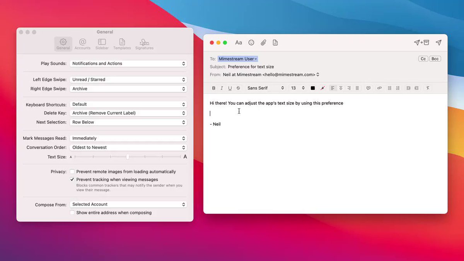Open the text format (Aa) options
464x261 pixels.
[239, 42]
